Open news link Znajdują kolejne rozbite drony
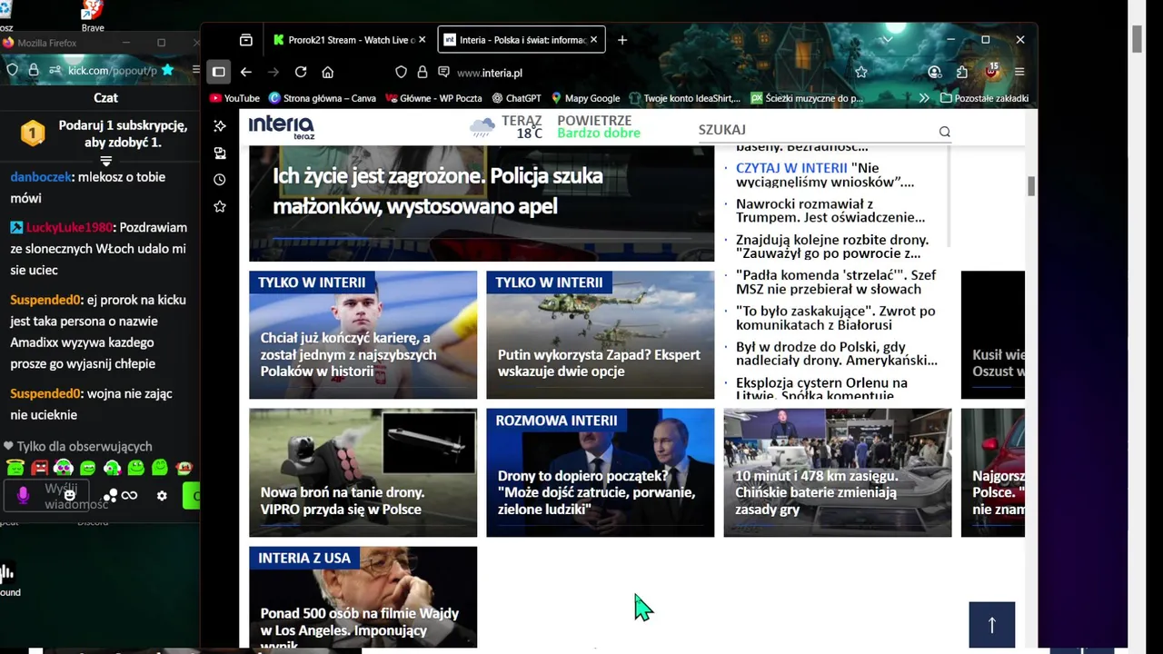The height and width of the screenshot is (654, 1163). (832, 246)
